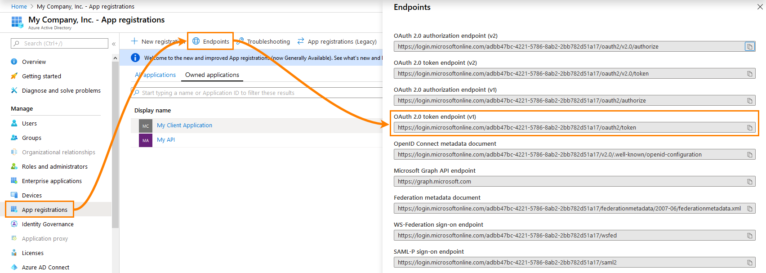
Task: Copy the OpenID Connect metadata document URL
Action: pyautogui.click(x=749, y=155)
